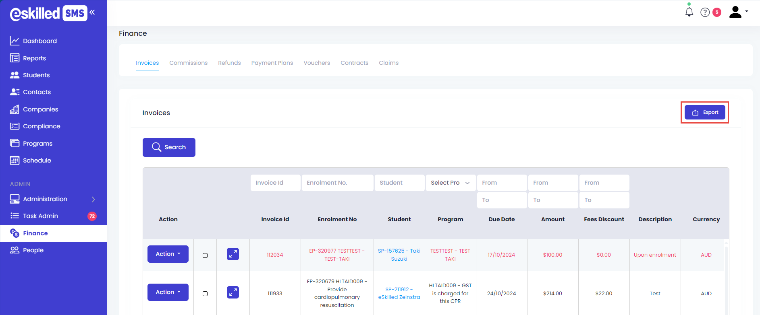Viewport: 760px width, 315px height.
Task: Click the Student filter field
Action: tap(400, 183)
